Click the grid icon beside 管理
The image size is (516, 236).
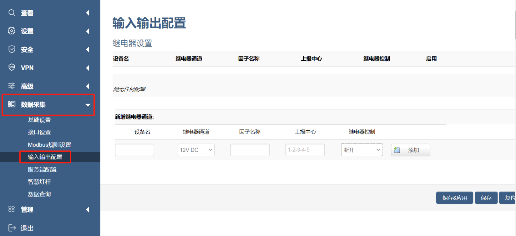[x=12, y=209]
